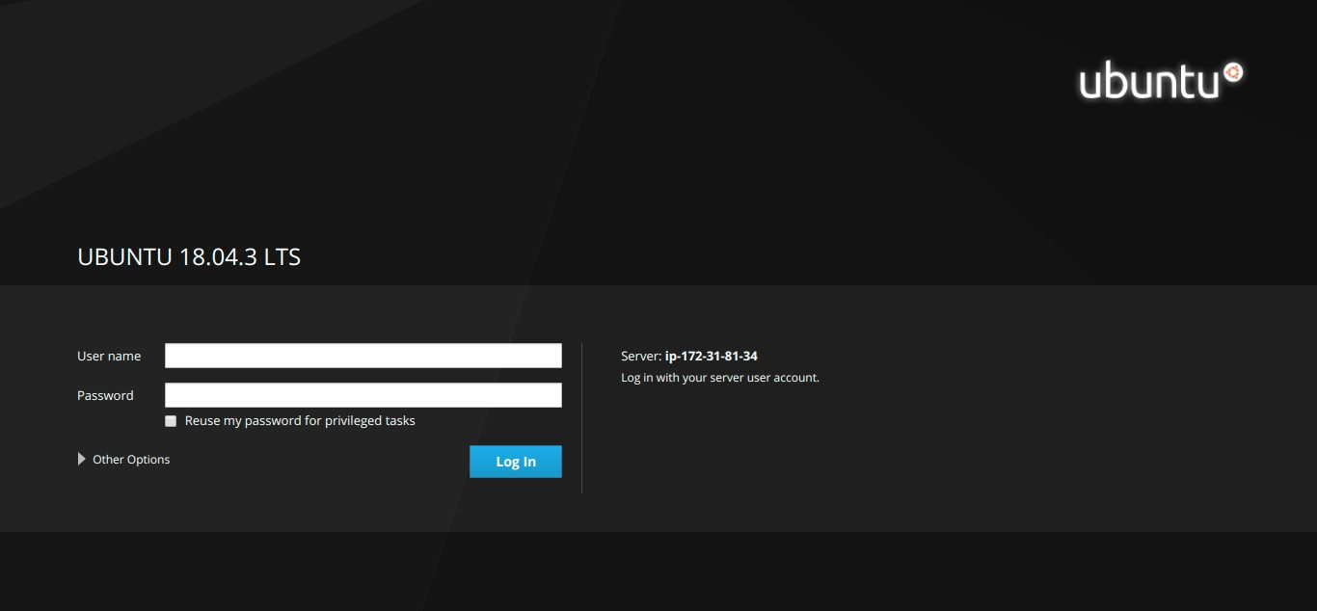Click the 'User name' label
Image resolution: width=1317 pixels, height=611 pixels.
[x=109, y=356]
